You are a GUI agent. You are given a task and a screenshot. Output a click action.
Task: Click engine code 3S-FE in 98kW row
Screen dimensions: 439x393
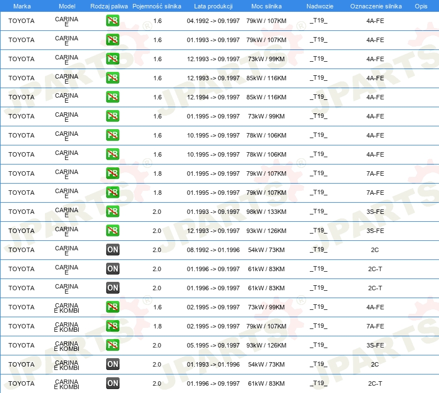[375, 212]
